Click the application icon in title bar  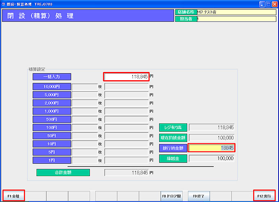4,3
